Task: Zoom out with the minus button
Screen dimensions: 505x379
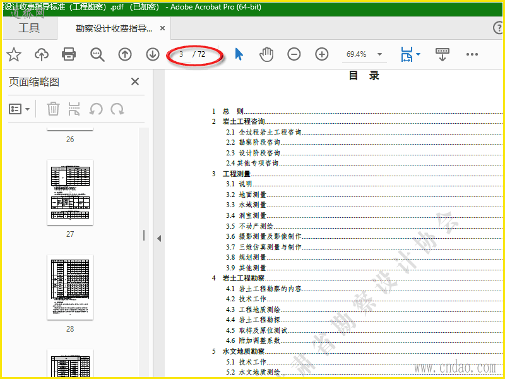Action: click(x=294, y=54)
